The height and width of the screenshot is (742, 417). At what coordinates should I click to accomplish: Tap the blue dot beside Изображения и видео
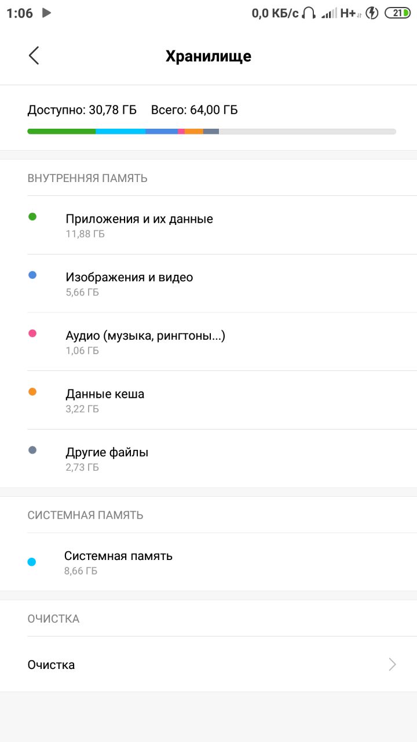pos(32,275)
